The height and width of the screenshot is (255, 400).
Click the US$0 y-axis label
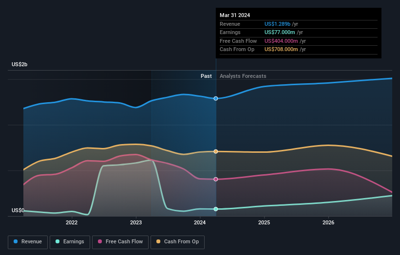pyautogui.click(x=18, y=210)
